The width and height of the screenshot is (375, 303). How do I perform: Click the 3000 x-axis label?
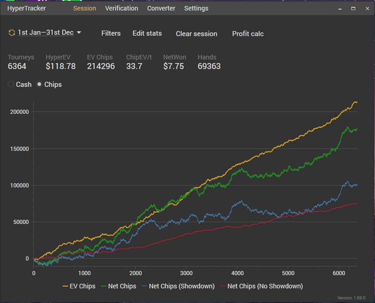click(x=186, y=273)
